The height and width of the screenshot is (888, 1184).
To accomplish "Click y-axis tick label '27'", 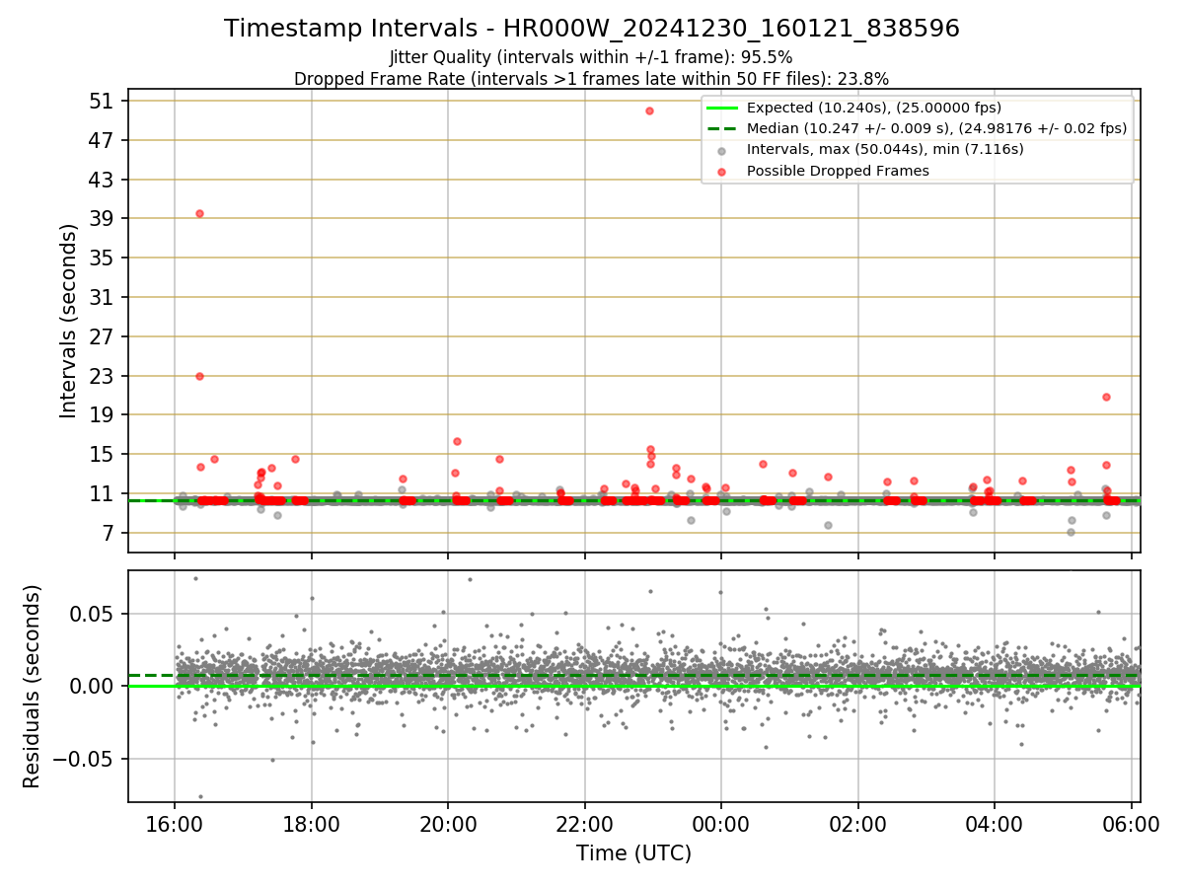I will point(102,336).
